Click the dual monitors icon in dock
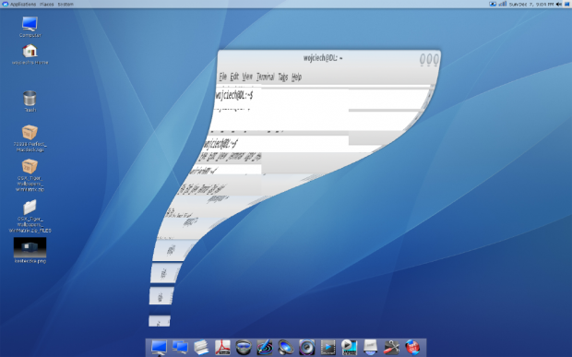 point(180,347)
